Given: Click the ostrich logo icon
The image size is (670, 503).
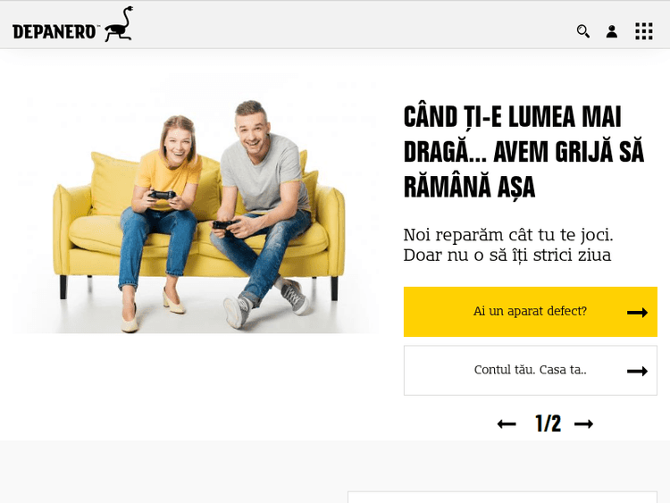Looking at the screenshot, I should [x=119, y=24].
